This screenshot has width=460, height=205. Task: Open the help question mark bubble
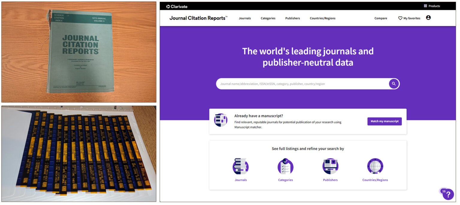click(x=448, y=195)
